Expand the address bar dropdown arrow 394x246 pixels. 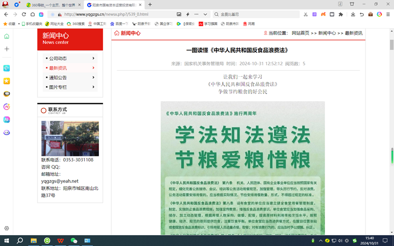coord(205,14)
